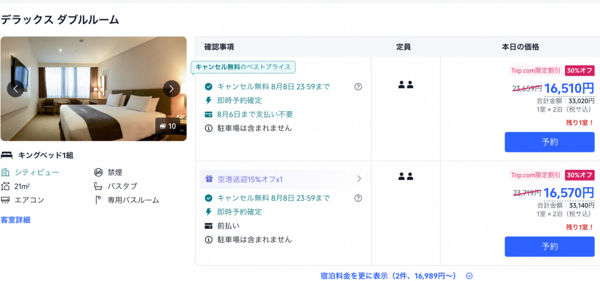Click the struck-through 23,659円 price
This screenshot has height=281, width=600.
tap(527, 89)
